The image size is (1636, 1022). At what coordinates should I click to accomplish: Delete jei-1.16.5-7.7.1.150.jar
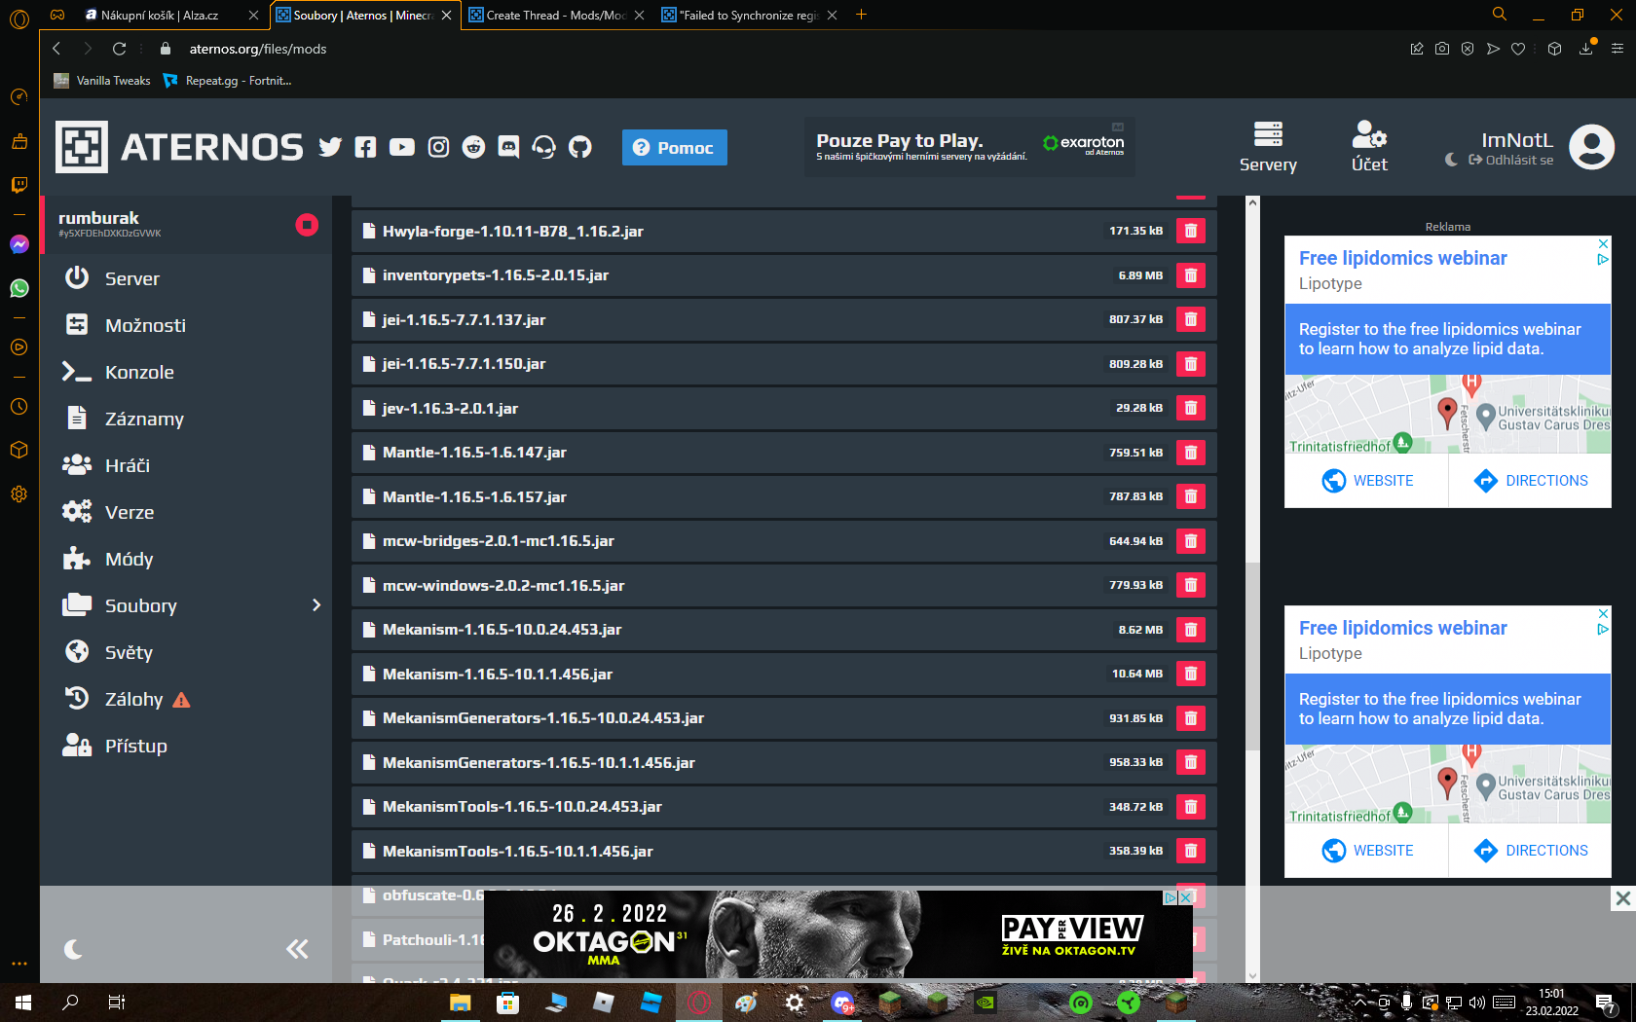1190,364
